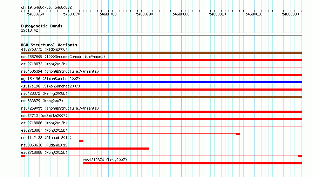Viewport: 312px width, 177px height.
Task: Click the red esv2667609 variant bar
Action: point(161,60)
